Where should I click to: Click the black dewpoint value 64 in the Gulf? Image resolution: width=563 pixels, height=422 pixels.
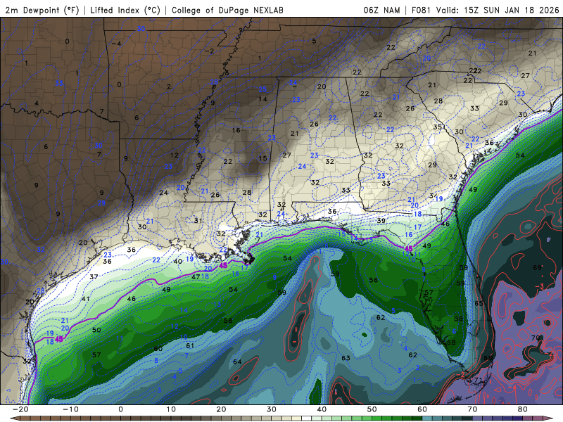(237, 362)
